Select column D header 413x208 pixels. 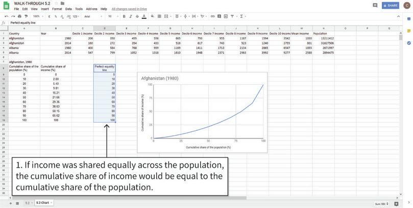click(x=104, y=28)
